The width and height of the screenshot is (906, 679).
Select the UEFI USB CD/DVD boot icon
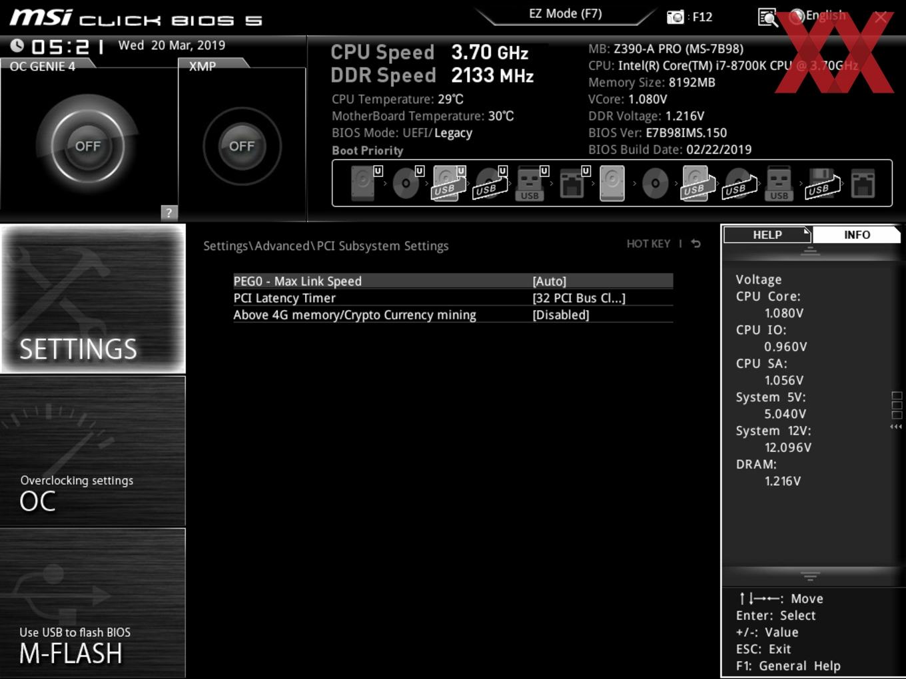pos(490,183)
